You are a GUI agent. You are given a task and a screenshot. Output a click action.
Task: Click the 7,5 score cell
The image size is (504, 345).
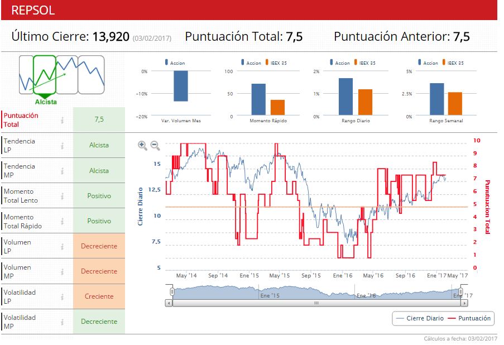pyautogui.click(x=99, y=119)
